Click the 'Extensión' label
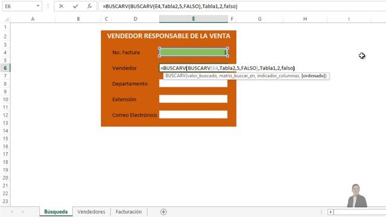386x217 pixels. point(124,99)
